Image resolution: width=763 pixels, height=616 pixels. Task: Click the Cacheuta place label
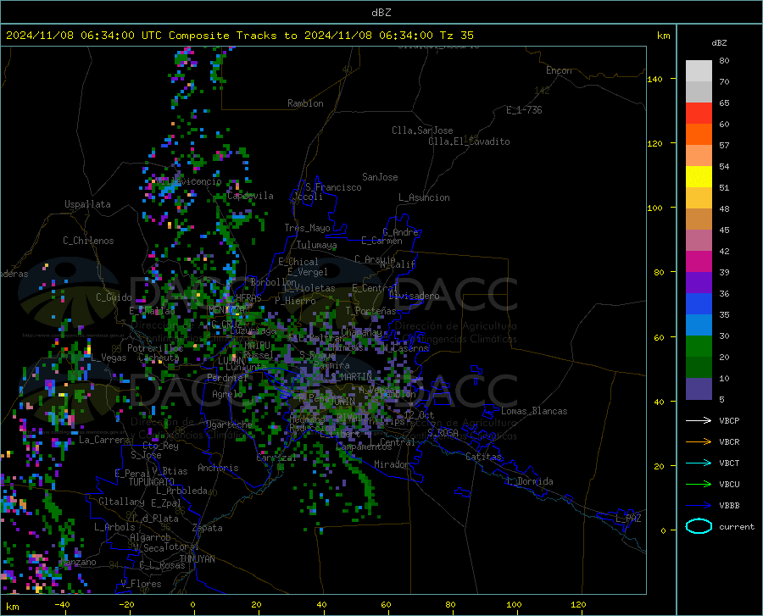159,358
